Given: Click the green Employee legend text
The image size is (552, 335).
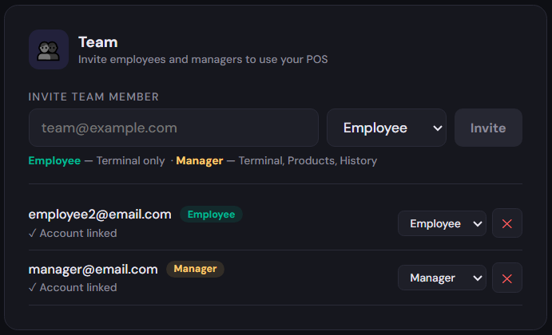Looking at the screenshot, I should click(54, 160).
